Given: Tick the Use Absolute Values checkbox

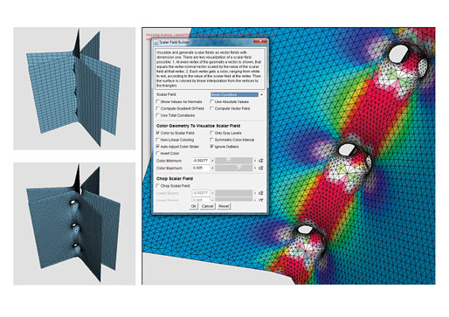Looking at the screenshot, I should pyautogui.click(x=212, y=101).
